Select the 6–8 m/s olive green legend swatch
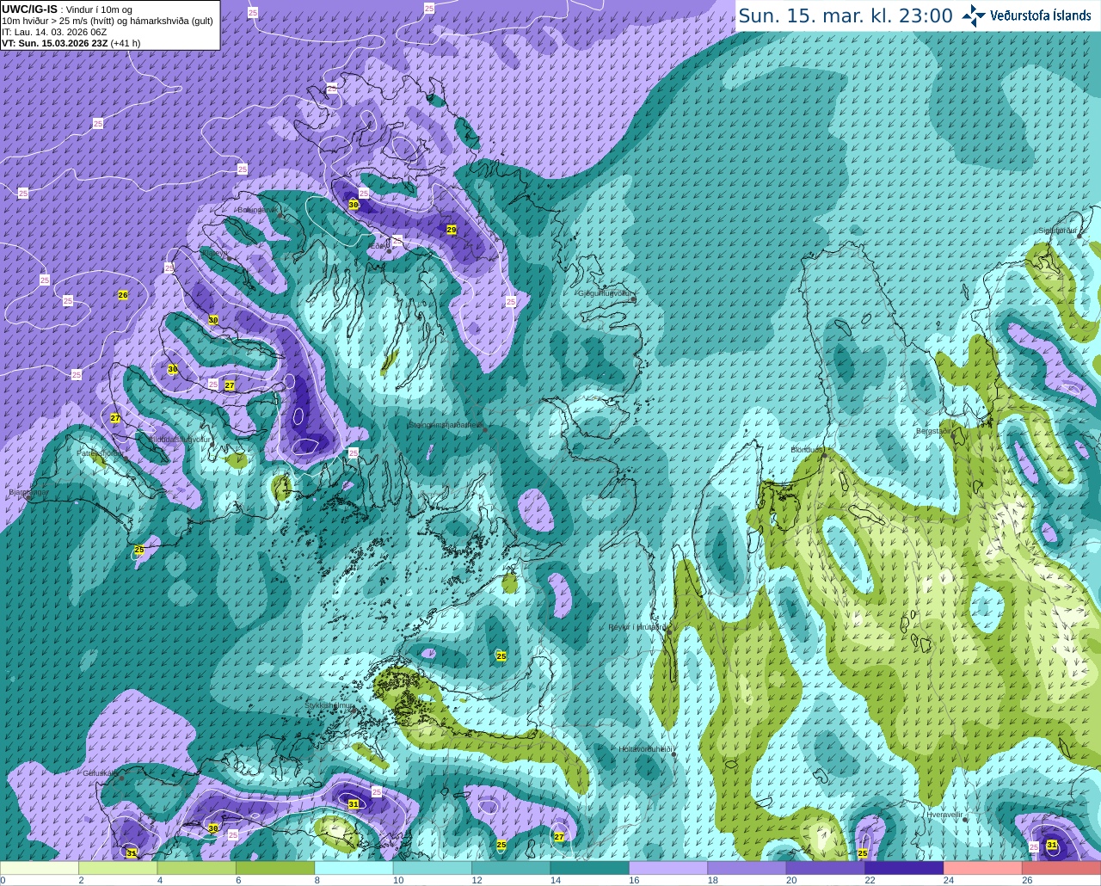The image size is (1101, 886). 275,869
